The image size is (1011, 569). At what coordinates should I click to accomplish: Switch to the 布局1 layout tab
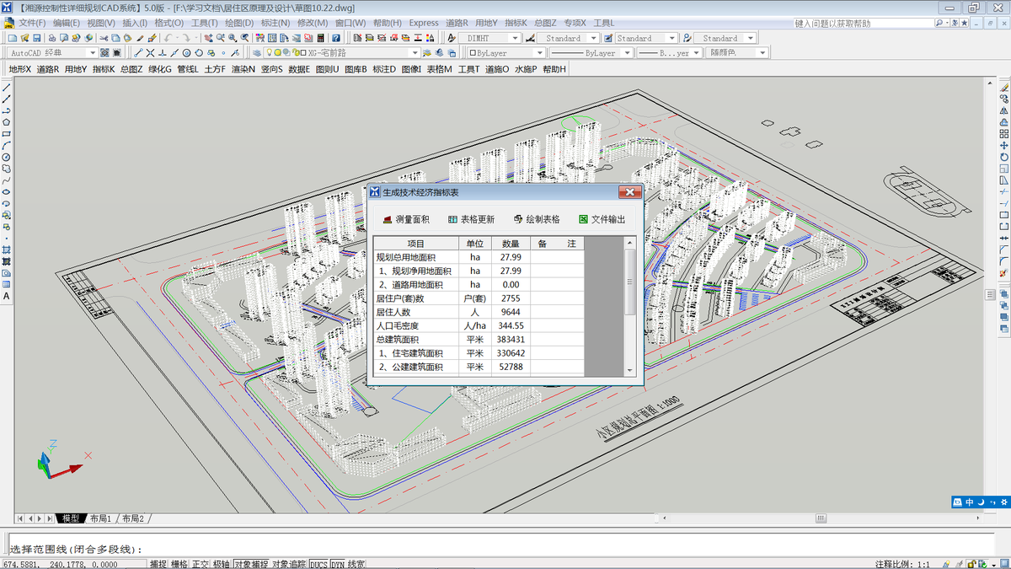[100, 518]
